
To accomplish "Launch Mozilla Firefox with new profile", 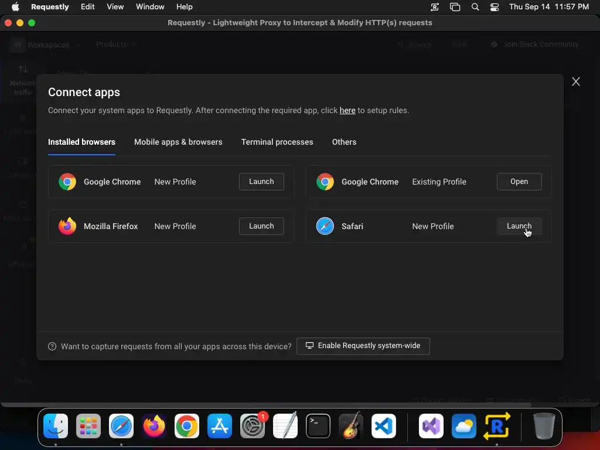I will (261, 226).
